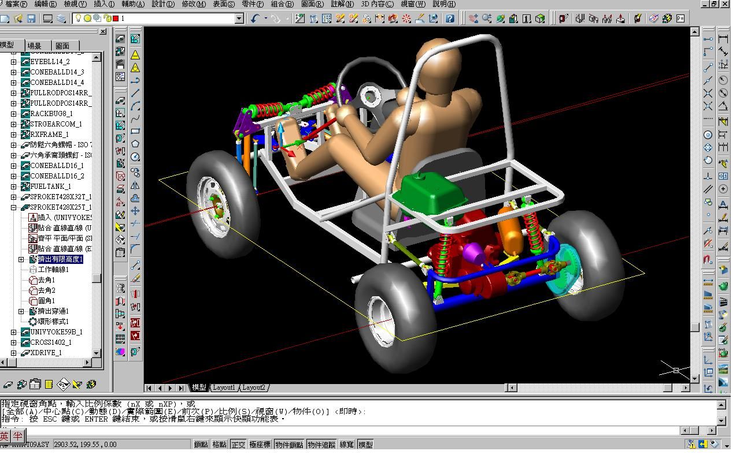The width and height of the screenshot is (740, 462).
Task: Open the layer dropdown list arrow
Action: tap(239, 18)
